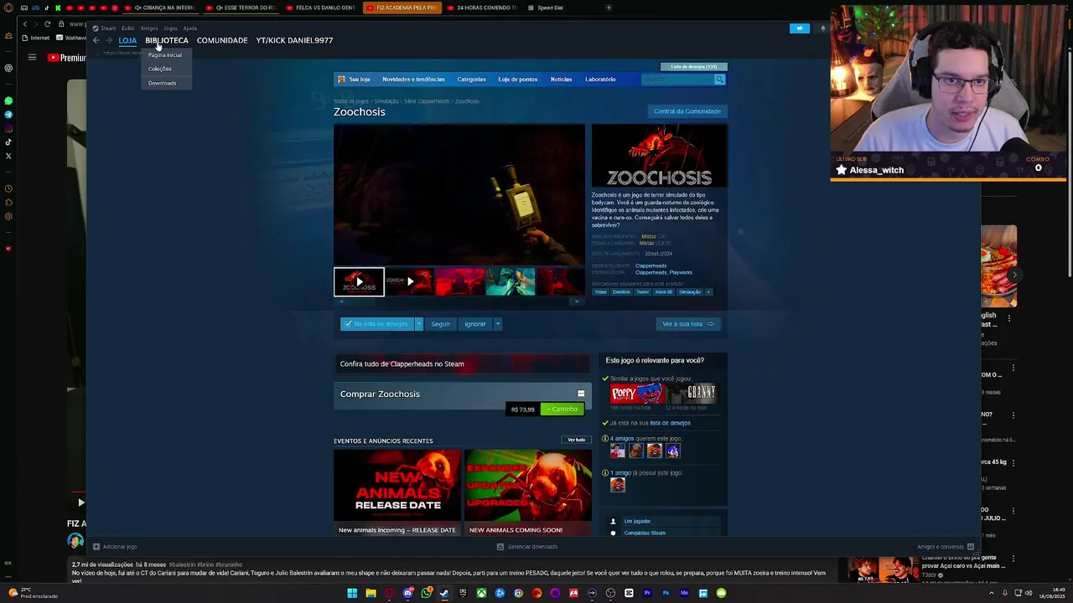Open the Steam menu in the title bar
Screen dimensions: 1073x603
pos(108,28)
